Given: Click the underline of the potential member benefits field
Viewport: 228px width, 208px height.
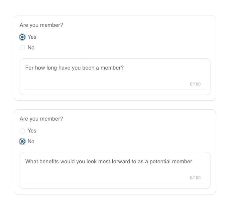Looking at the screenshot, I should pos(115,183).
